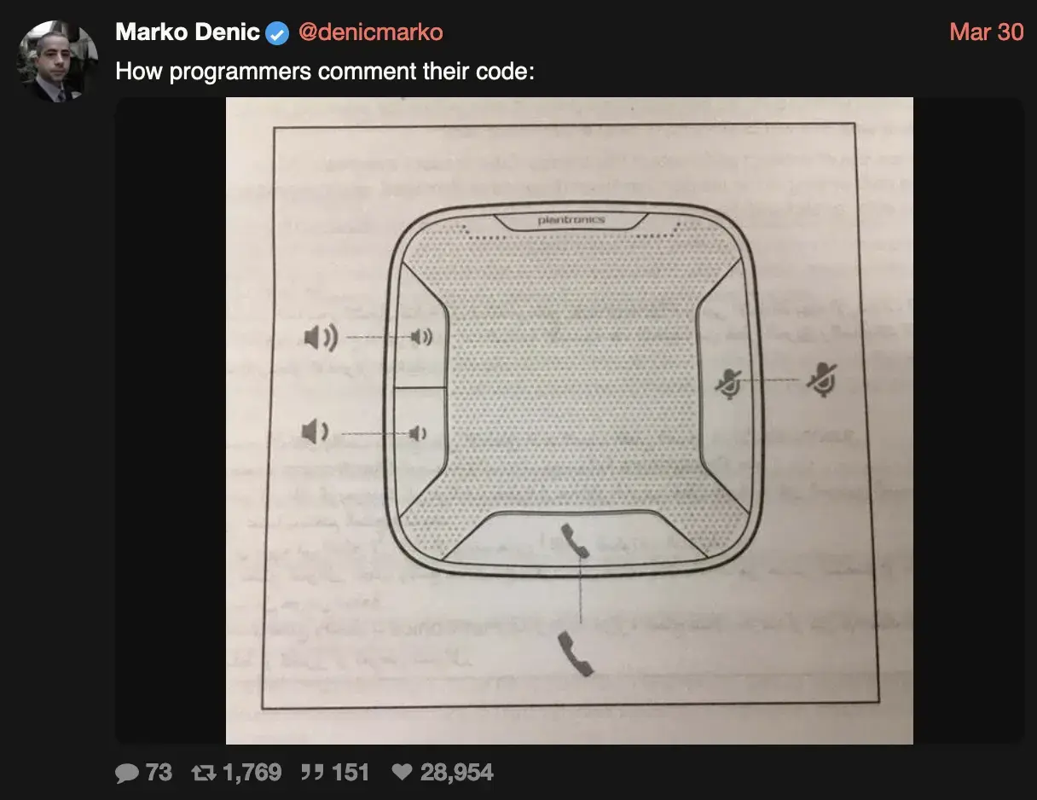Viewport: 1037px width, 800px height.
Task: Click the tweet text about programmers' comments
Action: pos(325,71)
